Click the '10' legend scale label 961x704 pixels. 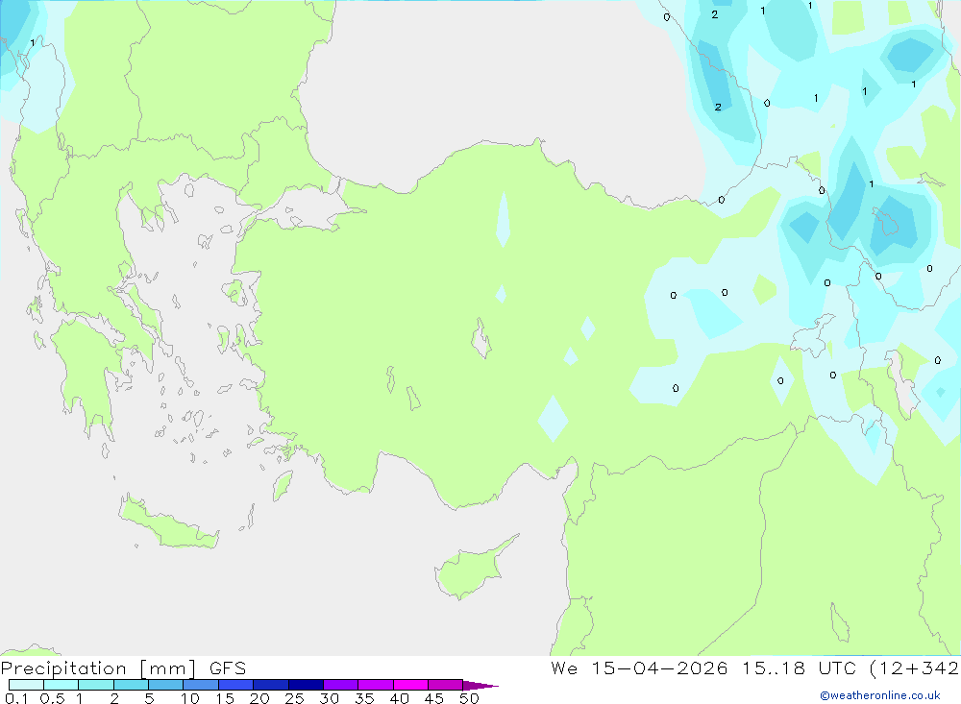tap(190, 698)
